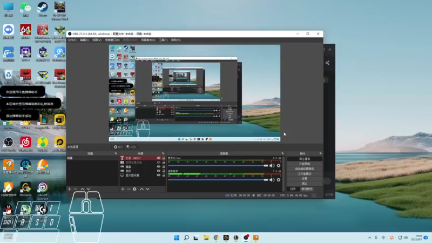The image size is (432, 243).
Task: Toggle visibility of 文本 (GDI+) source
Action: pyautogui.click(x=158, y=158)
